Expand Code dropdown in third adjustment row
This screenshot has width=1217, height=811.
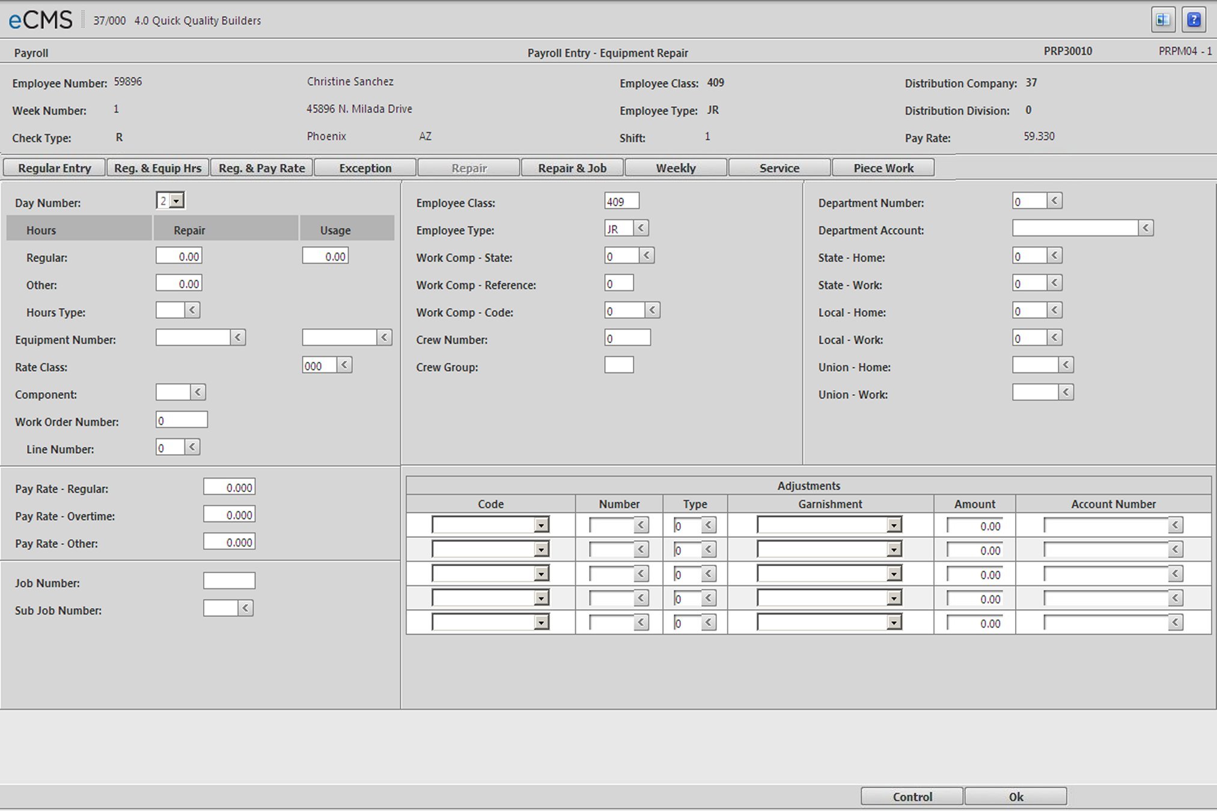541,574
